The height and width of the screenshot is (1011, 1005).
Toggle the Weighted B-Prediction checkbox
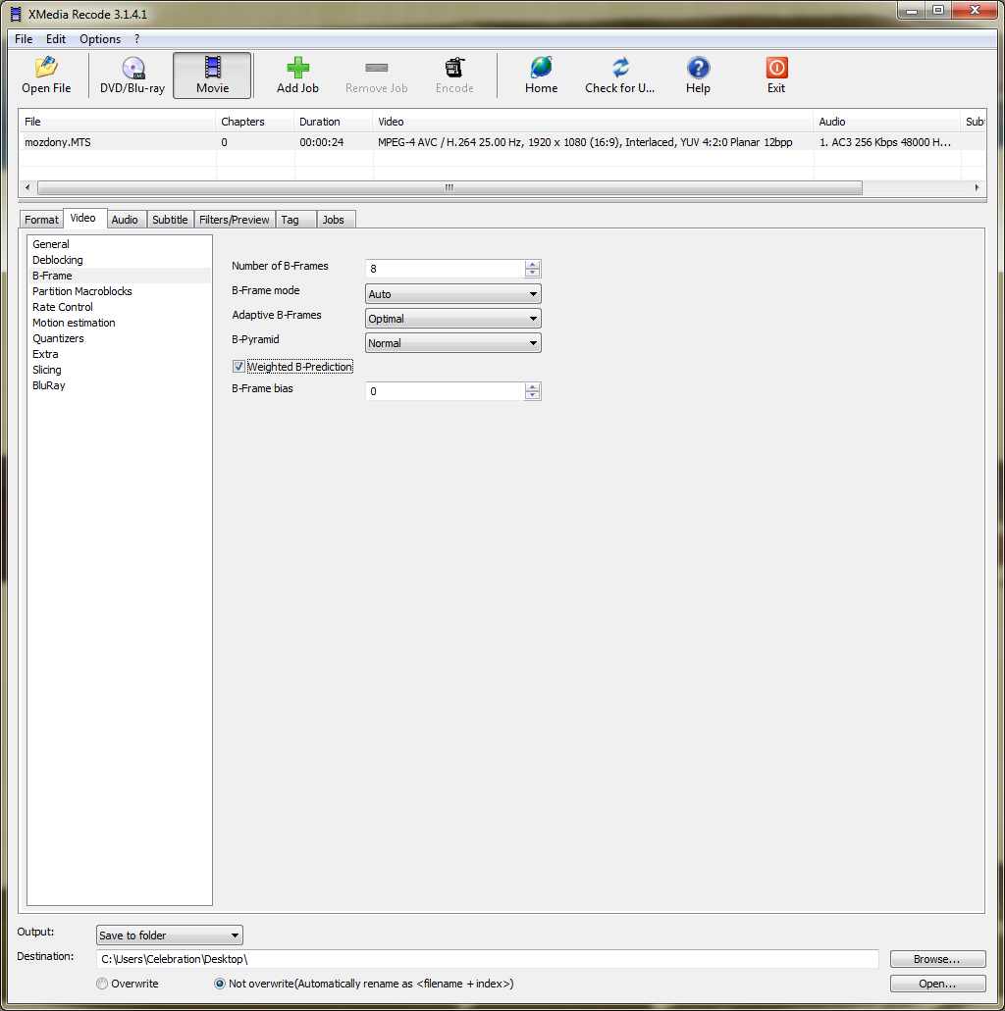238,366
